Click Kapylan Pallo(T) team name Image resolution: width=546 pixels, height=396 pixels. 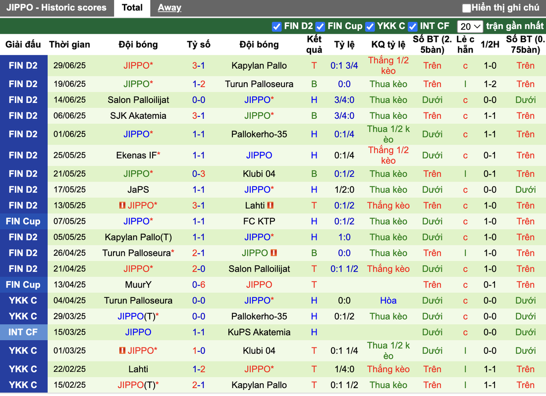(x=138, y=237)
